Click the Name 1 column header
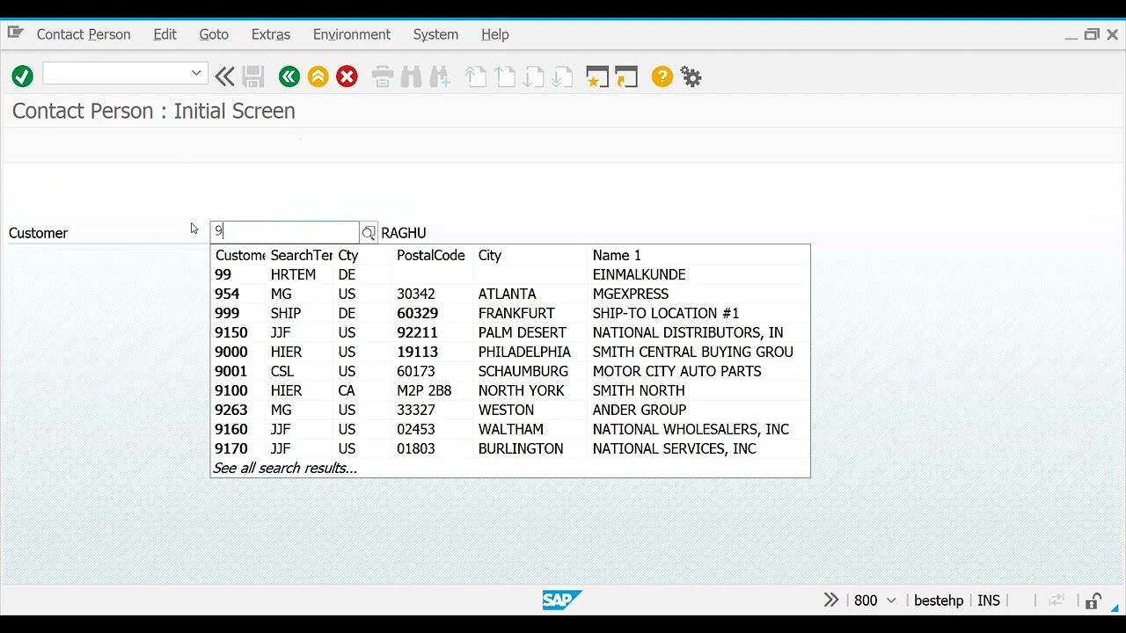 [x=617, y=255]
